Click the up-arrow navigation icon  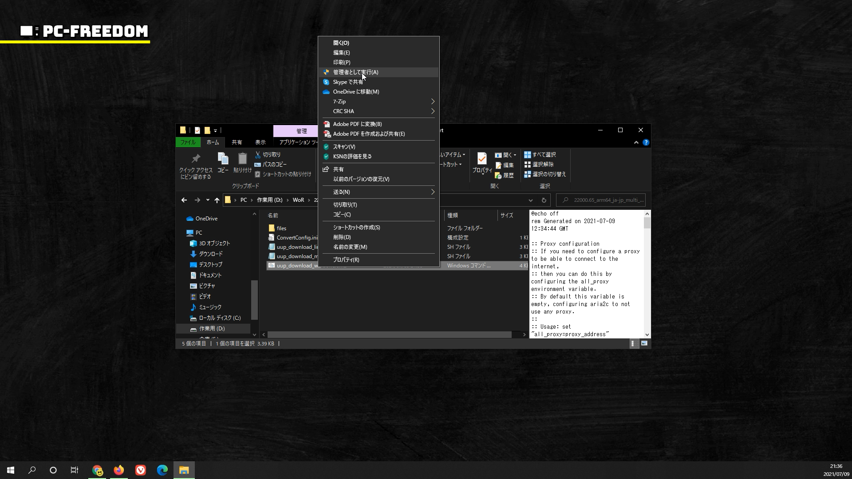[x=217, y=200]
